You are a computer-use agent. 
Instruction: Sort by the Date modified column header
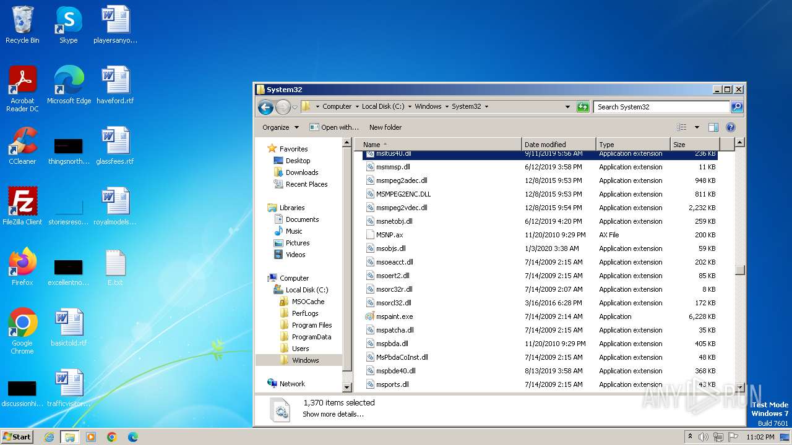[559, 145]
